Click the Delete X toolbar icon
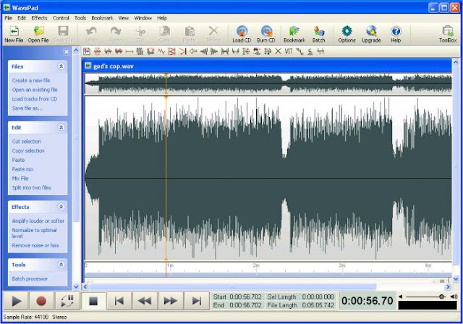463x324 pixels. click(213, 34)
